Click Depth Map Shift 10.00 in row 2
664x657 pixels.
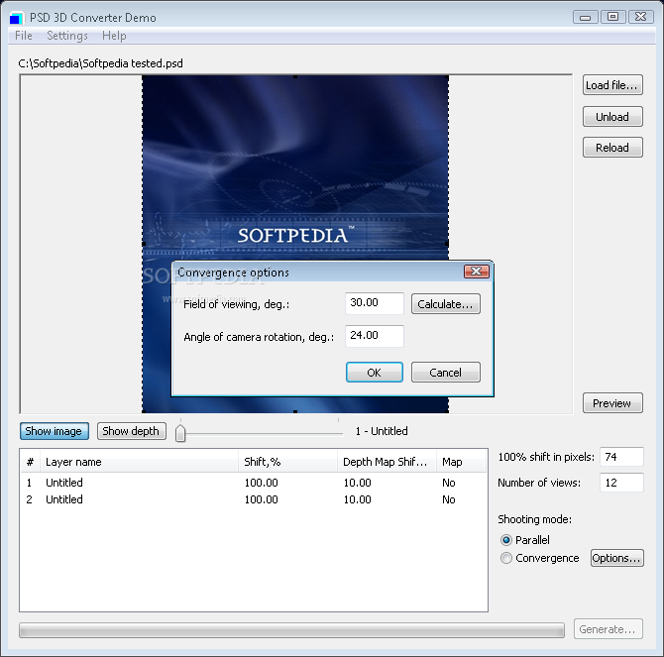pos(358,499)
